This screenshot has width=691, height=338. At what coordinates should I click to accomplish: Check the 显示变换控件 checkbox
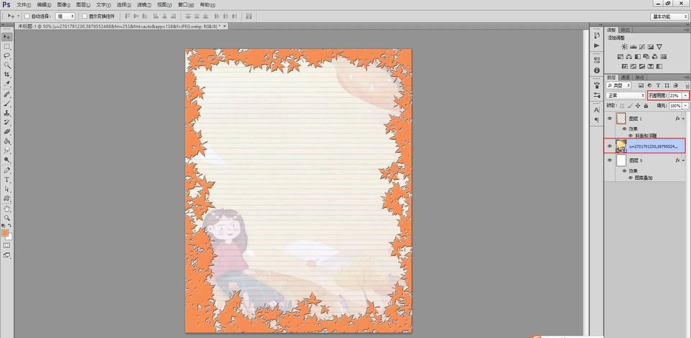point(84,16)
